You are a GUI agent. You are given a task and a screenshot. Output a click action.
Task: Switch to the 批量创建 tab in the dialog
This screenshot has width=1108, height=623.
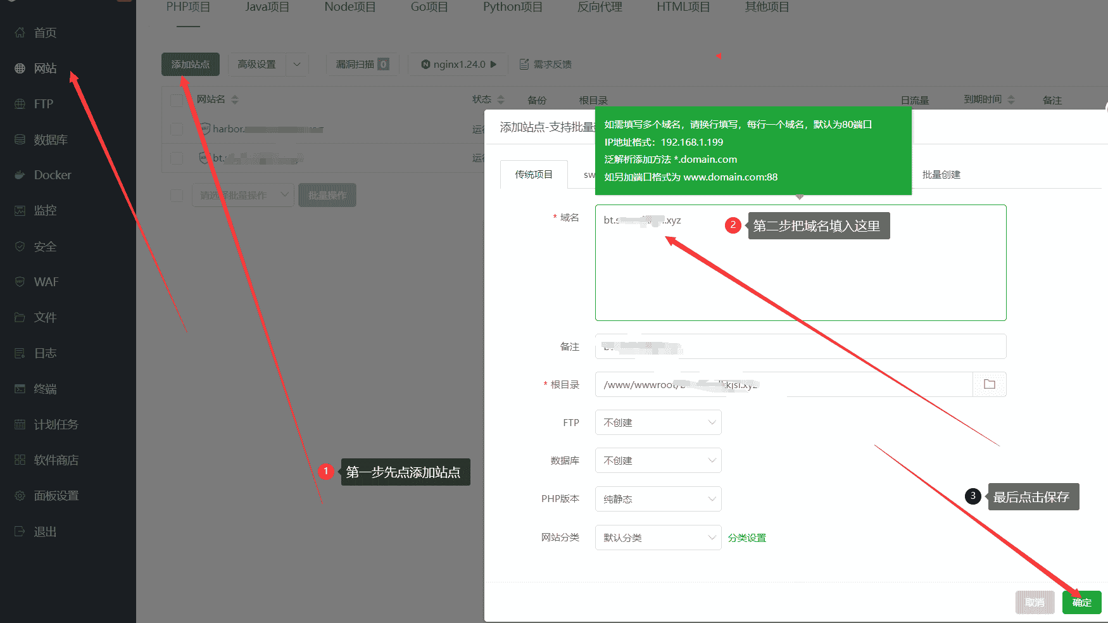(x=941, y=175)
